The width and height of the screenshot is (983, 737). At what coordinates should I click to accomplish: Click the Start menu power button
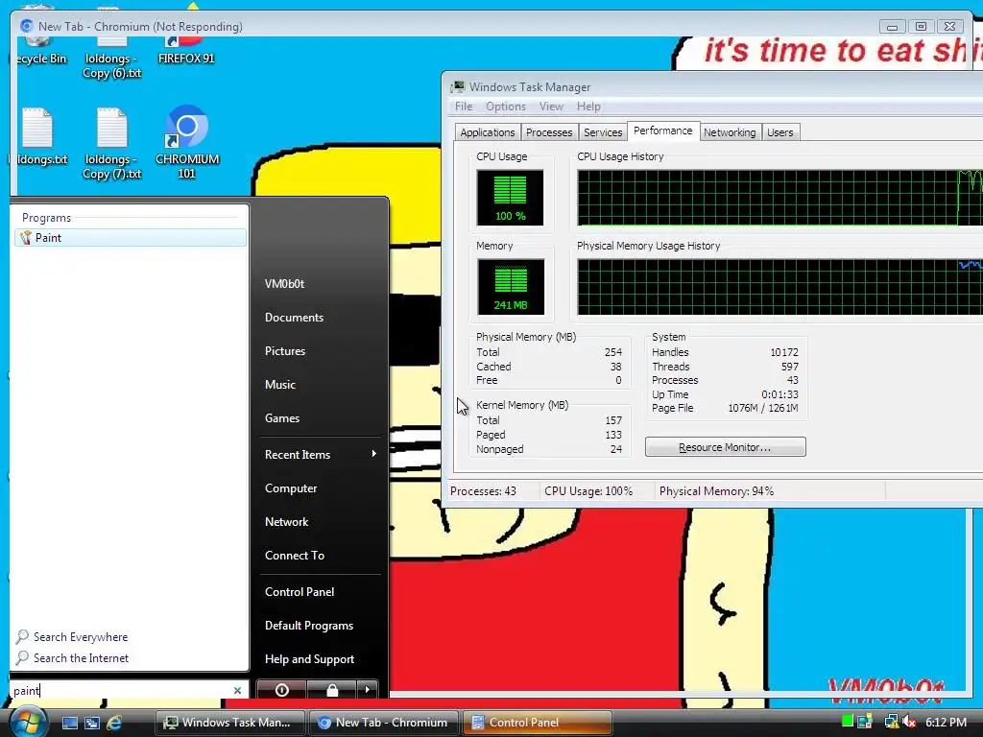(281, 690)
